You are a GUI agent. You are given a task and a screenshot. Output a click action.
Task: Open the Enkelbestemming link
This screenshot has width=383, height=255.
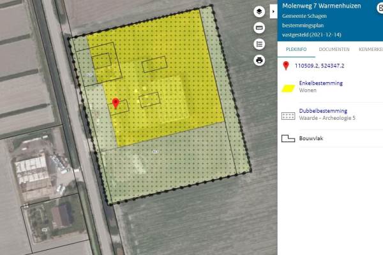[321, 84]
